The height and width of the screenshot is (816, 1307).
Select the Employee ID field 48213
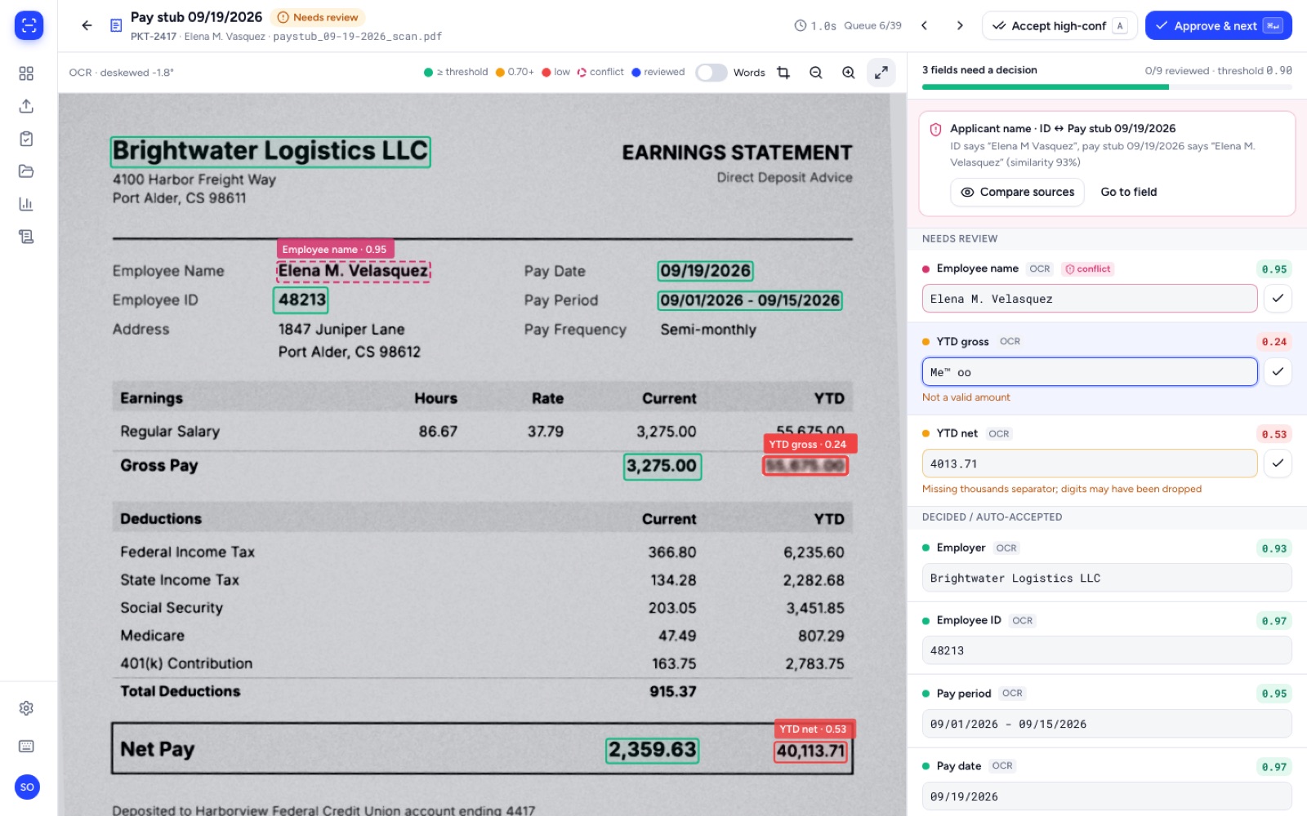(1107, 650)
